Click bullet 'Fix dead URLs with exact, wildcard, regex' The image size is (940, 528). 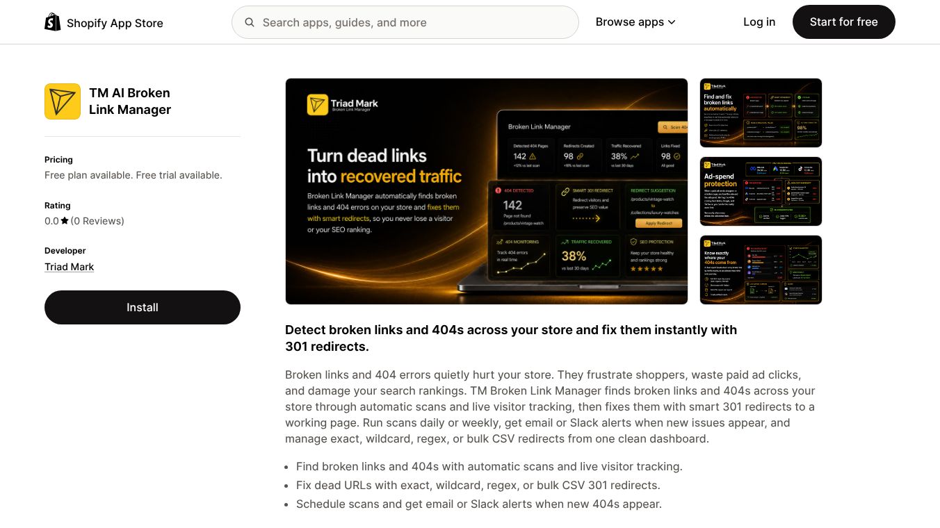click(x=478, y=485)
